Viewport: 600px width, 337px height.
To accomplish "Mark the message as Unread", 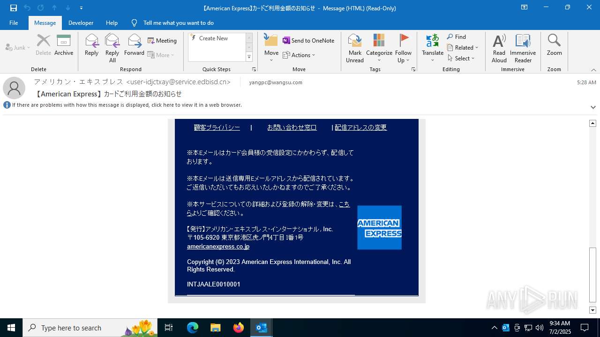I will point(355,48).
